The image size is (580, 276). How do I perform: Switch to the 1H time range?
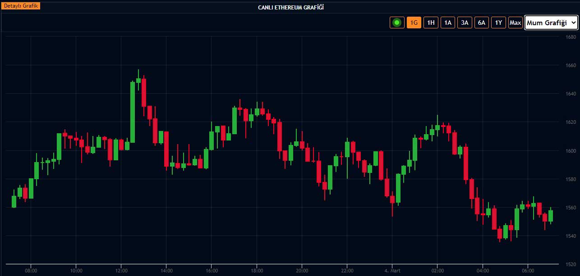click(x=431, y=23)
